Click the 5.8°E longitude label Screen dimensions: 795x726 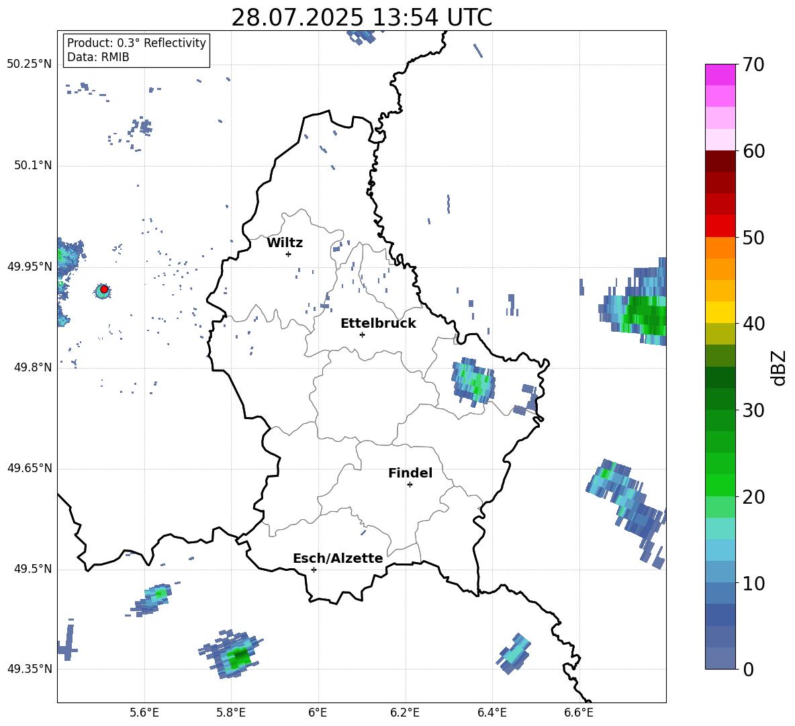[x=231, y=713]
